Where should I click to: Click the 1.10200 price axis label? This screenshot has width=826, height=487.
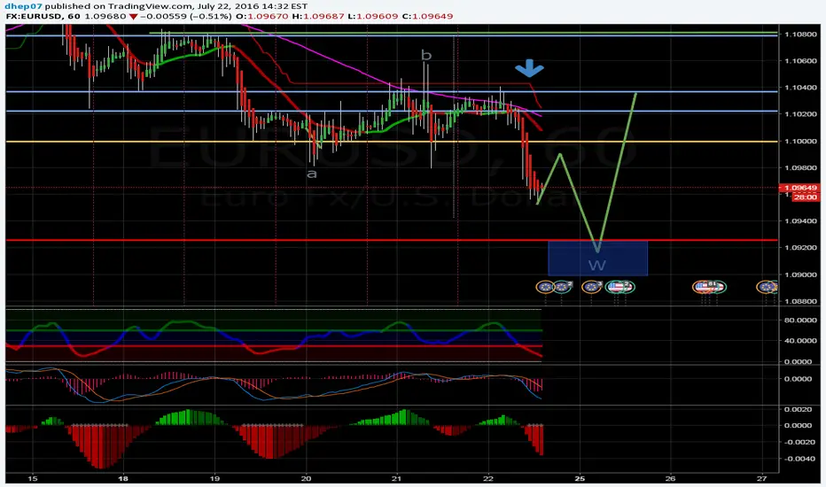[800, 114]
